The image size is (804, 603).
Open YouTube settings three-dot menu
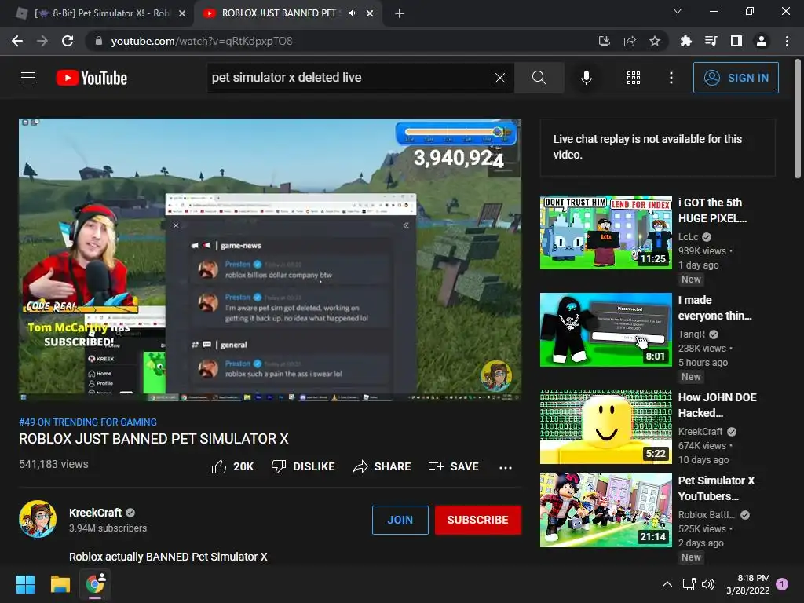click(671, 78)
